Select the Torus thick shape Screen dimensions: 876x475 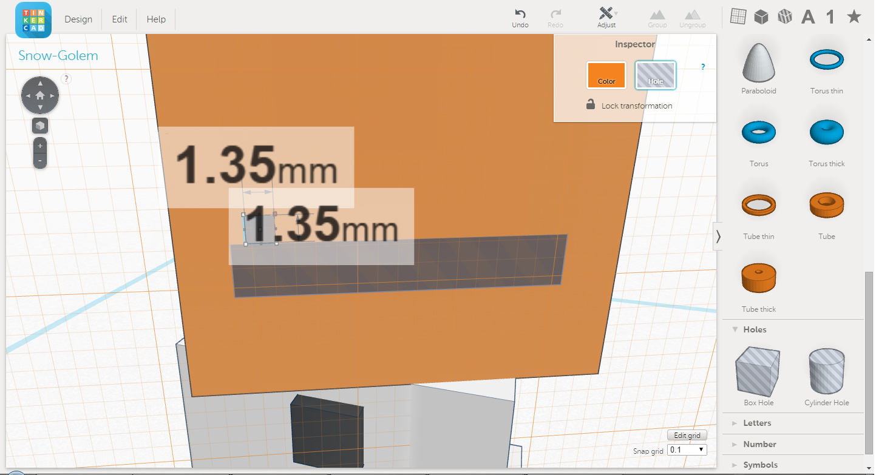coord(827,141)
